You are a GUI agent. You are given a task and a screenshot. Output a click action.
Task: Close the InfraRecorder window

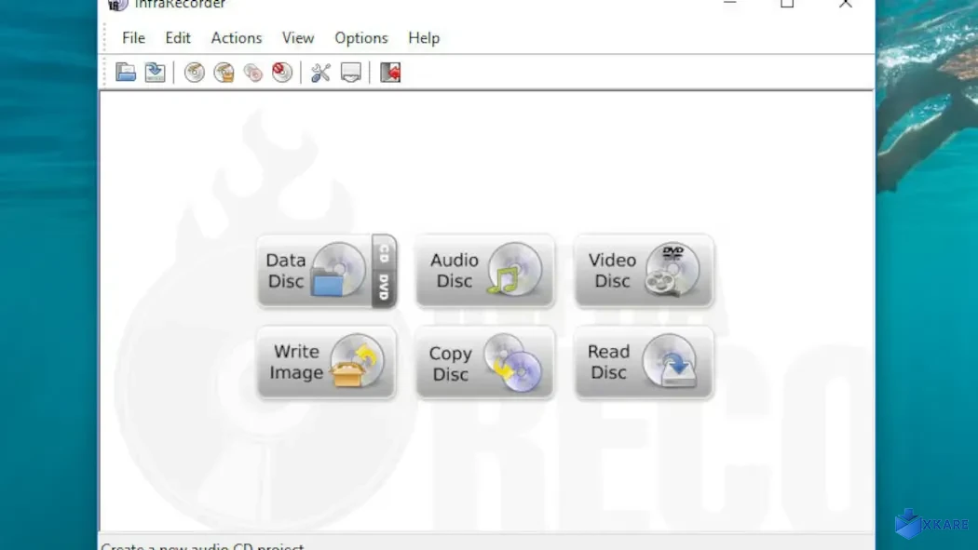click(x=845, y=3)
